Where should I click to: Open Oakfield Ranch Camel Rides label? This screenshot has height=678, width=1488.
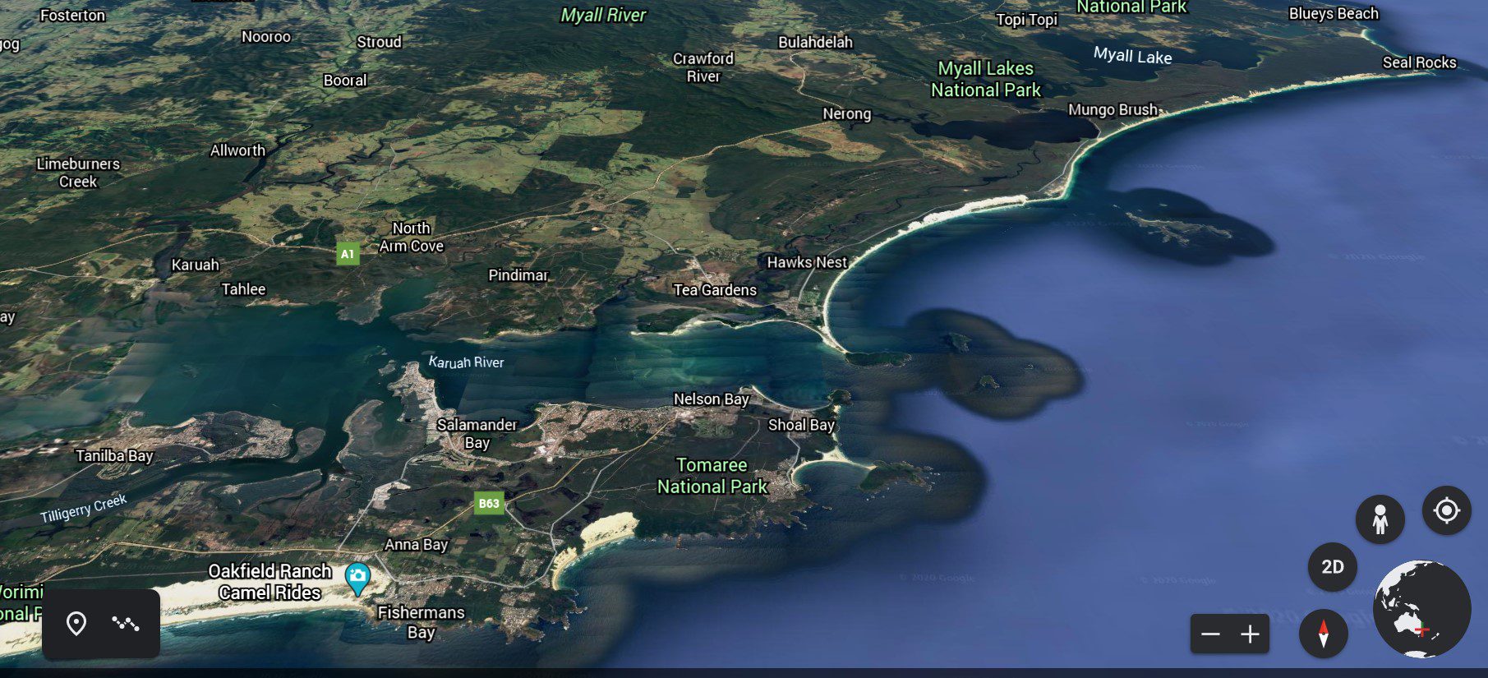[x=269, y=582]
